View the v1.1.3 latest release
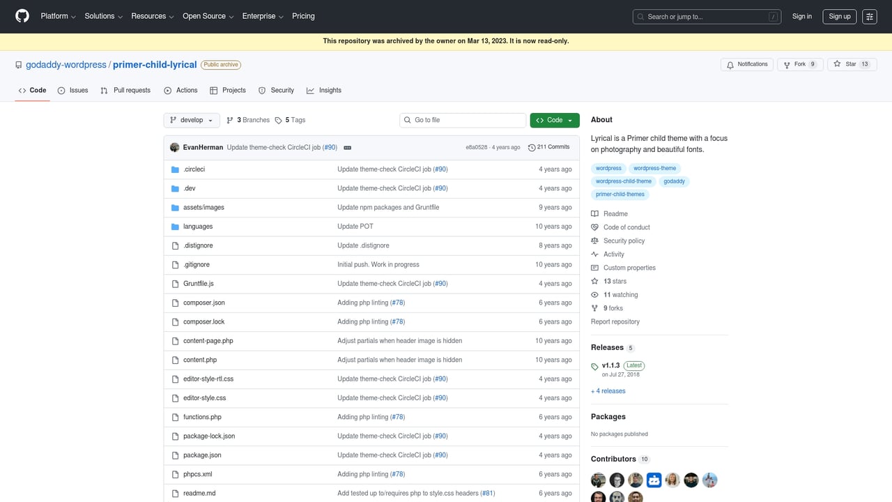Image resolution: width=892 pixels, height=502 pixels. point(610,365)
